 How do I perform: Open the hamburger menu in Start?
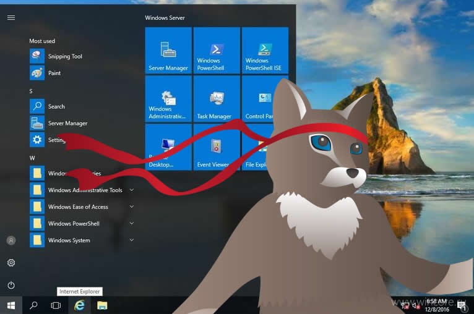(x=11, y=17)
